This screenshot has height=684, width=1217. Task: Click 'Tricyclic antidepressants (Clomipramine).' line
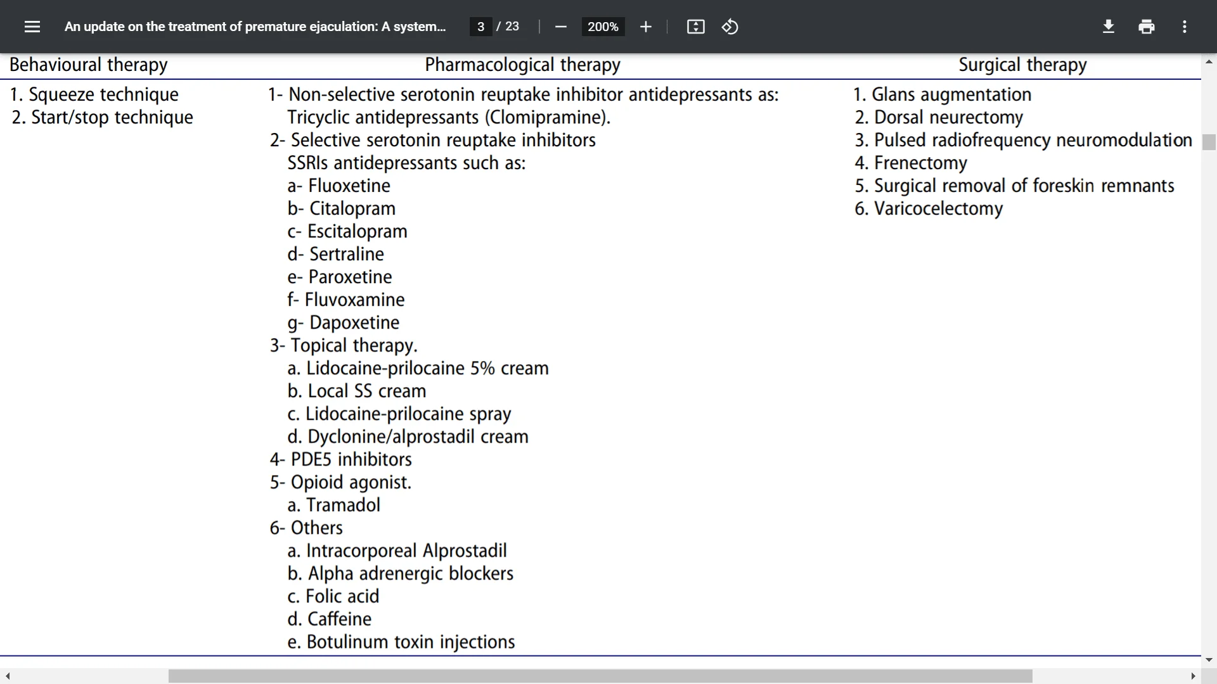click(x=449, y=117)
